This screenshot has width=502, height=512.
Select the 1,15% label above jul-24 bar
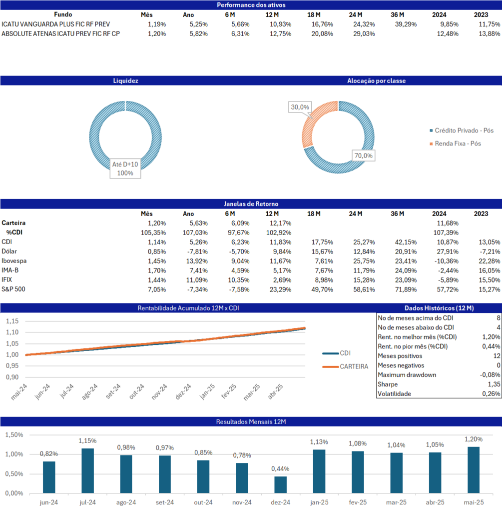[x=88, y=441]
